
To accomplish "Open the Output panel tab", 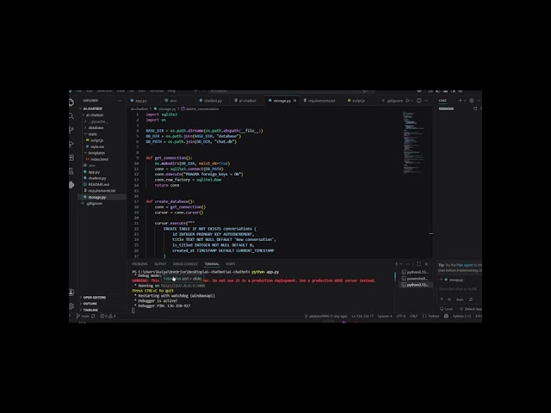I will [160, 264].
